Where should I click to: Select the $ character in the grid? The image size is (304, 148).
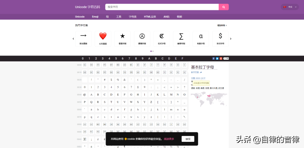(111, 80)
